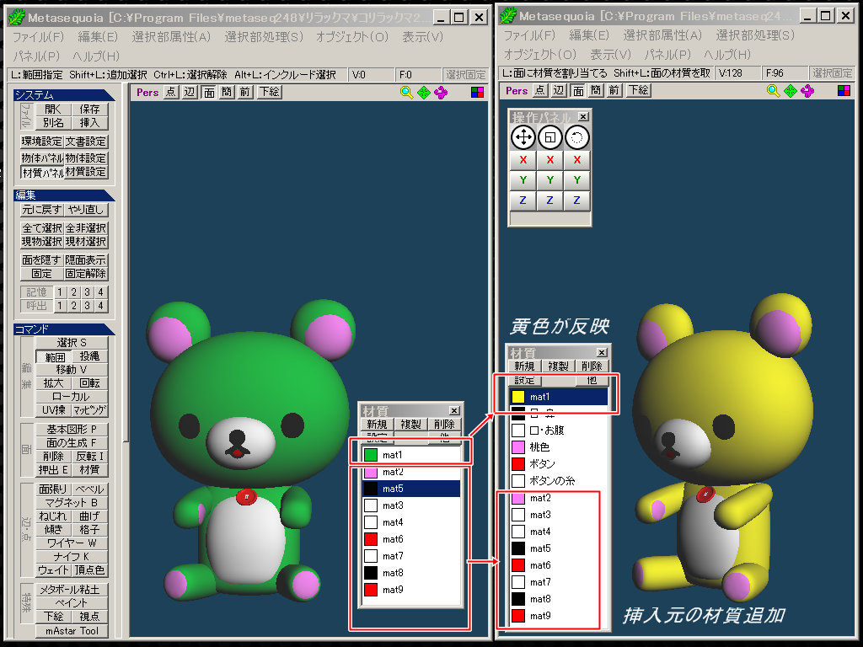Collapse the 編集 panel header
The image size is (863, 647).
pos(64,195)
